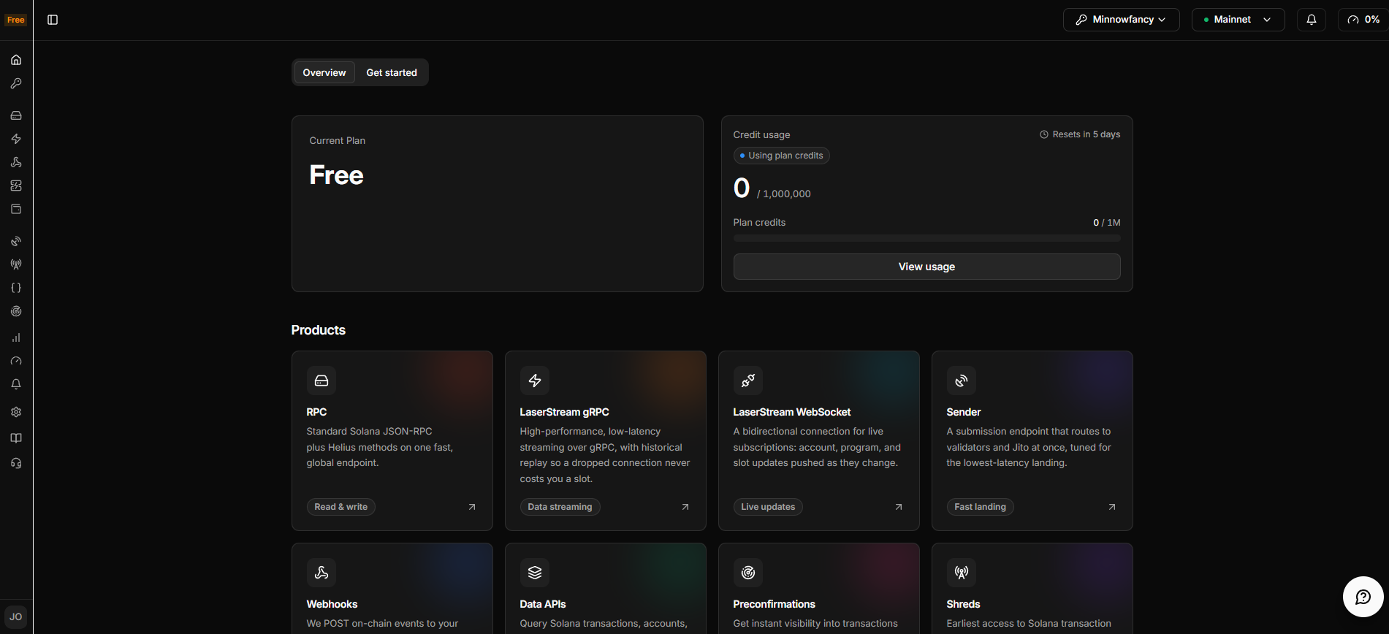
Task: Open the Sender product title
Action: (x=964, y=412)
